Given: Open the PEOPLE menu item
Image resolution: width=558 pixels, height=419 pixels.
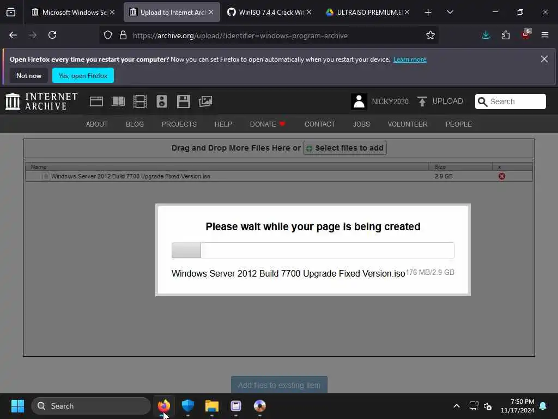Looking at the screenshot, I should [458, 124].
